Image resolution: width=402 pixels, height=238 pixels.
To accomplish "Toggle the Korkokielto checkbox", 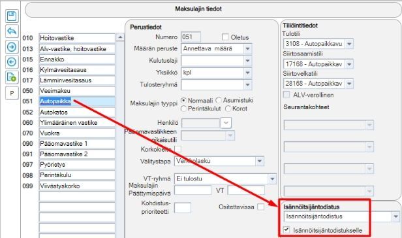I will [178, 149].
